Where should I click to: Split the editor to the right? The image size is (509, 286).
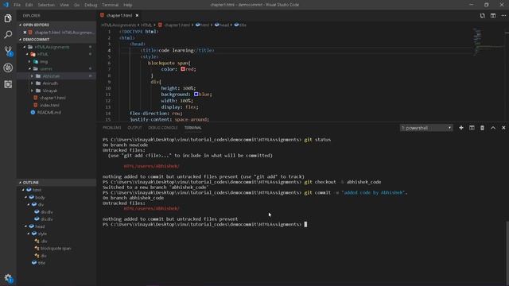[493, 15]
